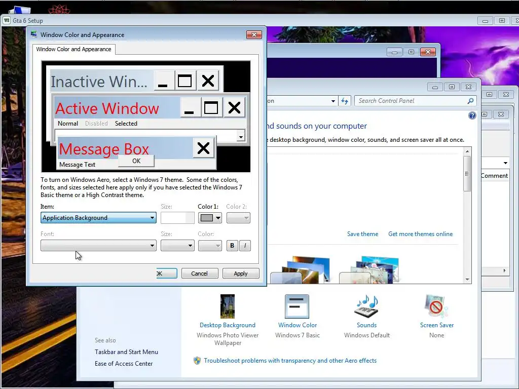The image size is (519, 389).
Task: Click the themes list scrollbar thumb
Action: pos(467,173)
